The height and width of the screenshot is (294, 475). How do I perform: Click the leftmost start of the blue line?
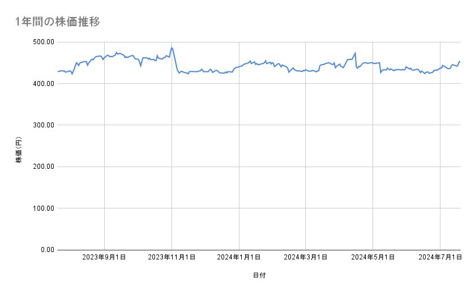tap(58, 72)
